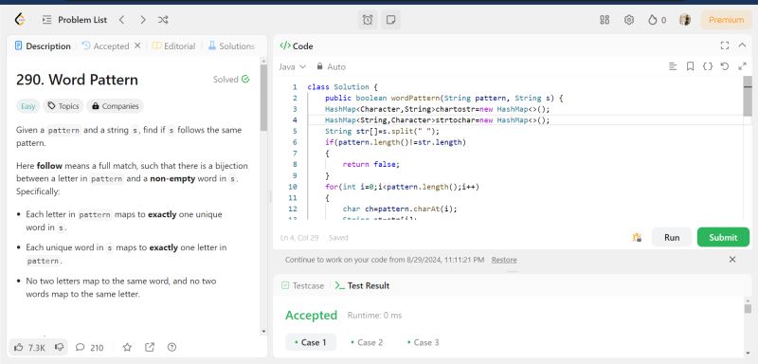Image resolution: width=758 pixels, height=364 pixels.
Task: Expand the Topics tag
Action: click(63, 106)
